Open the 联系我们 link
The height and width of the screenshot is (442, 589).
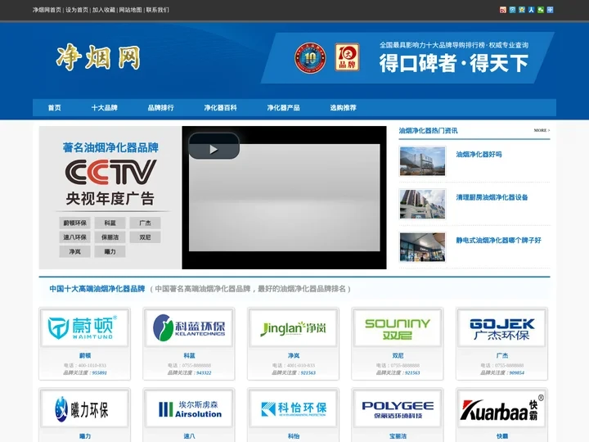point(157,10)
